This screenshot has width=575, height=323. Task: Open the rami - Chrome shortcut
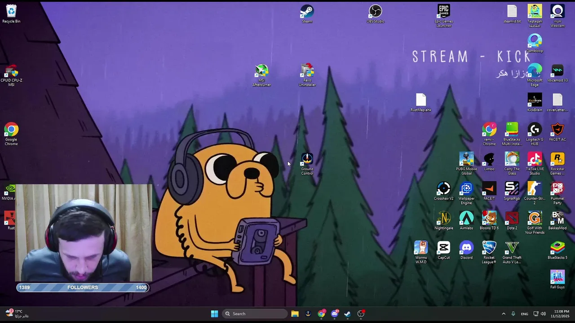(489, 134)
